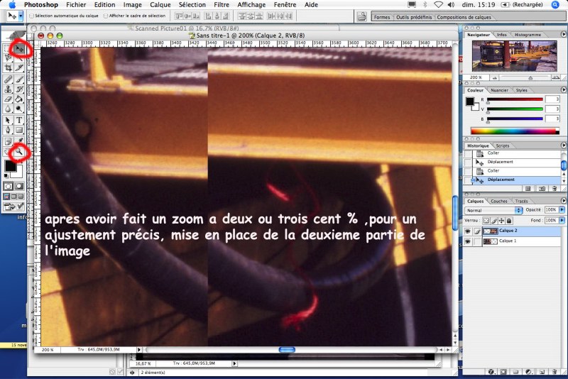Select the Rectangle shape tool
The height and width of the screenshot is (379, 568).
click(x=19, y=130)
